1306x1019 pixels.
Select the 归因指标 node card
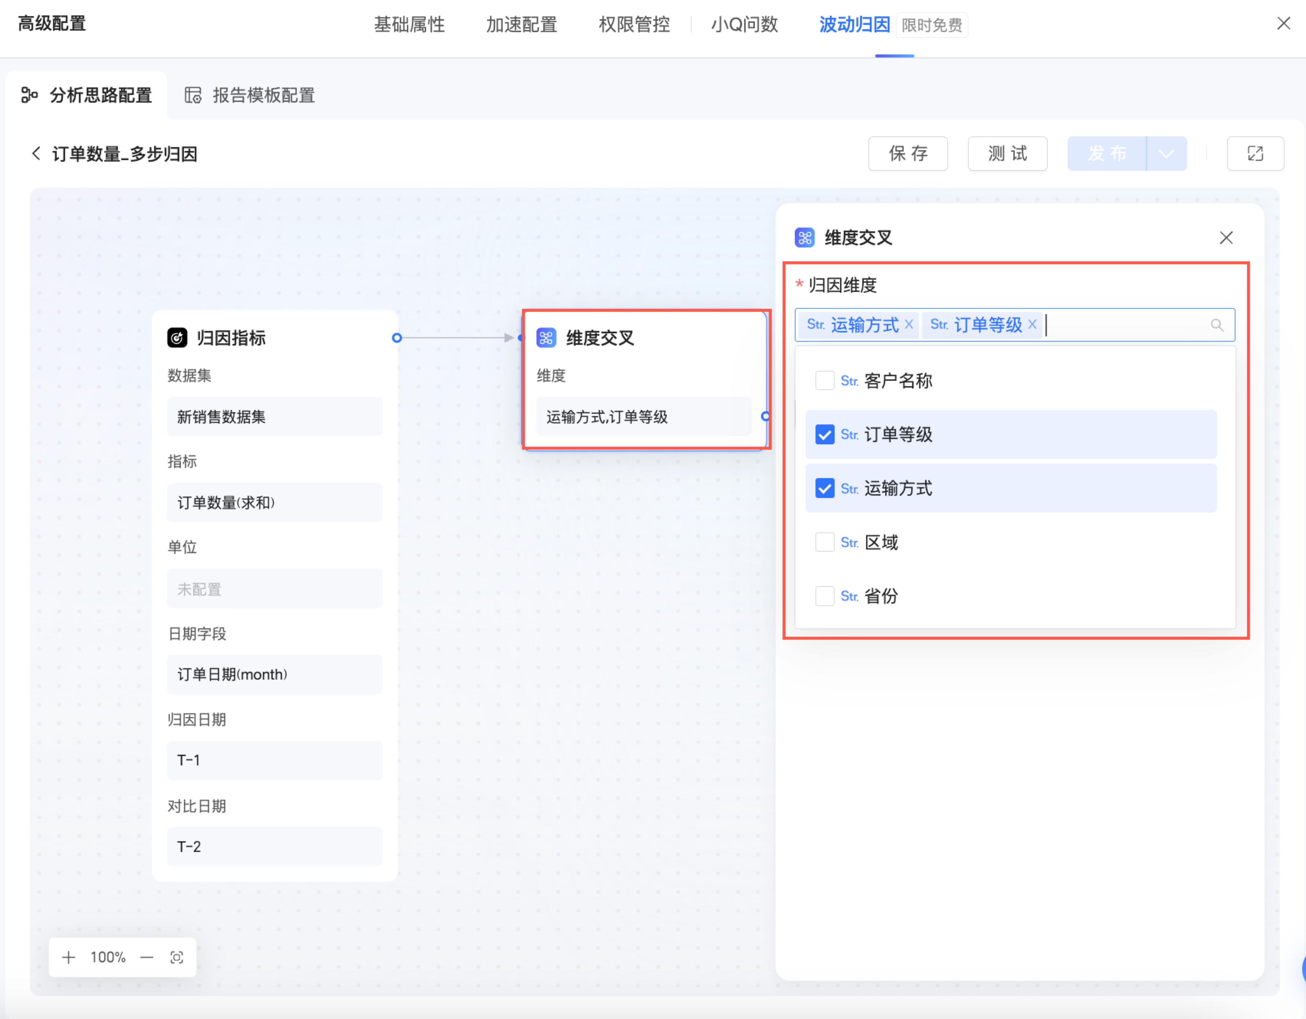(231, 338)
